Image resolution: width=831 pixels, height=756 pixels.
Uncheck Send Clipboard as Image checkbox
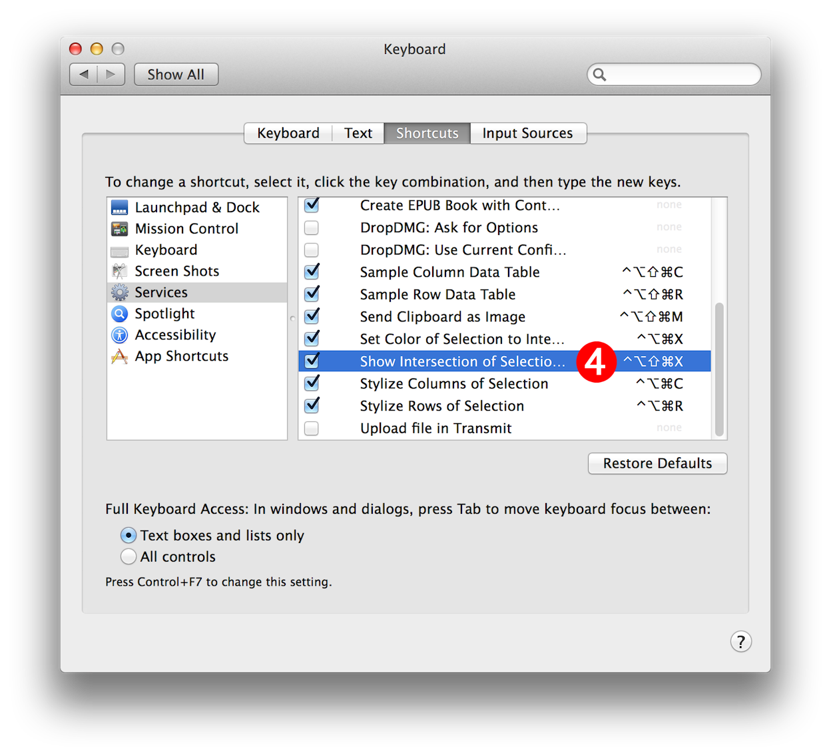coord(312,317)
